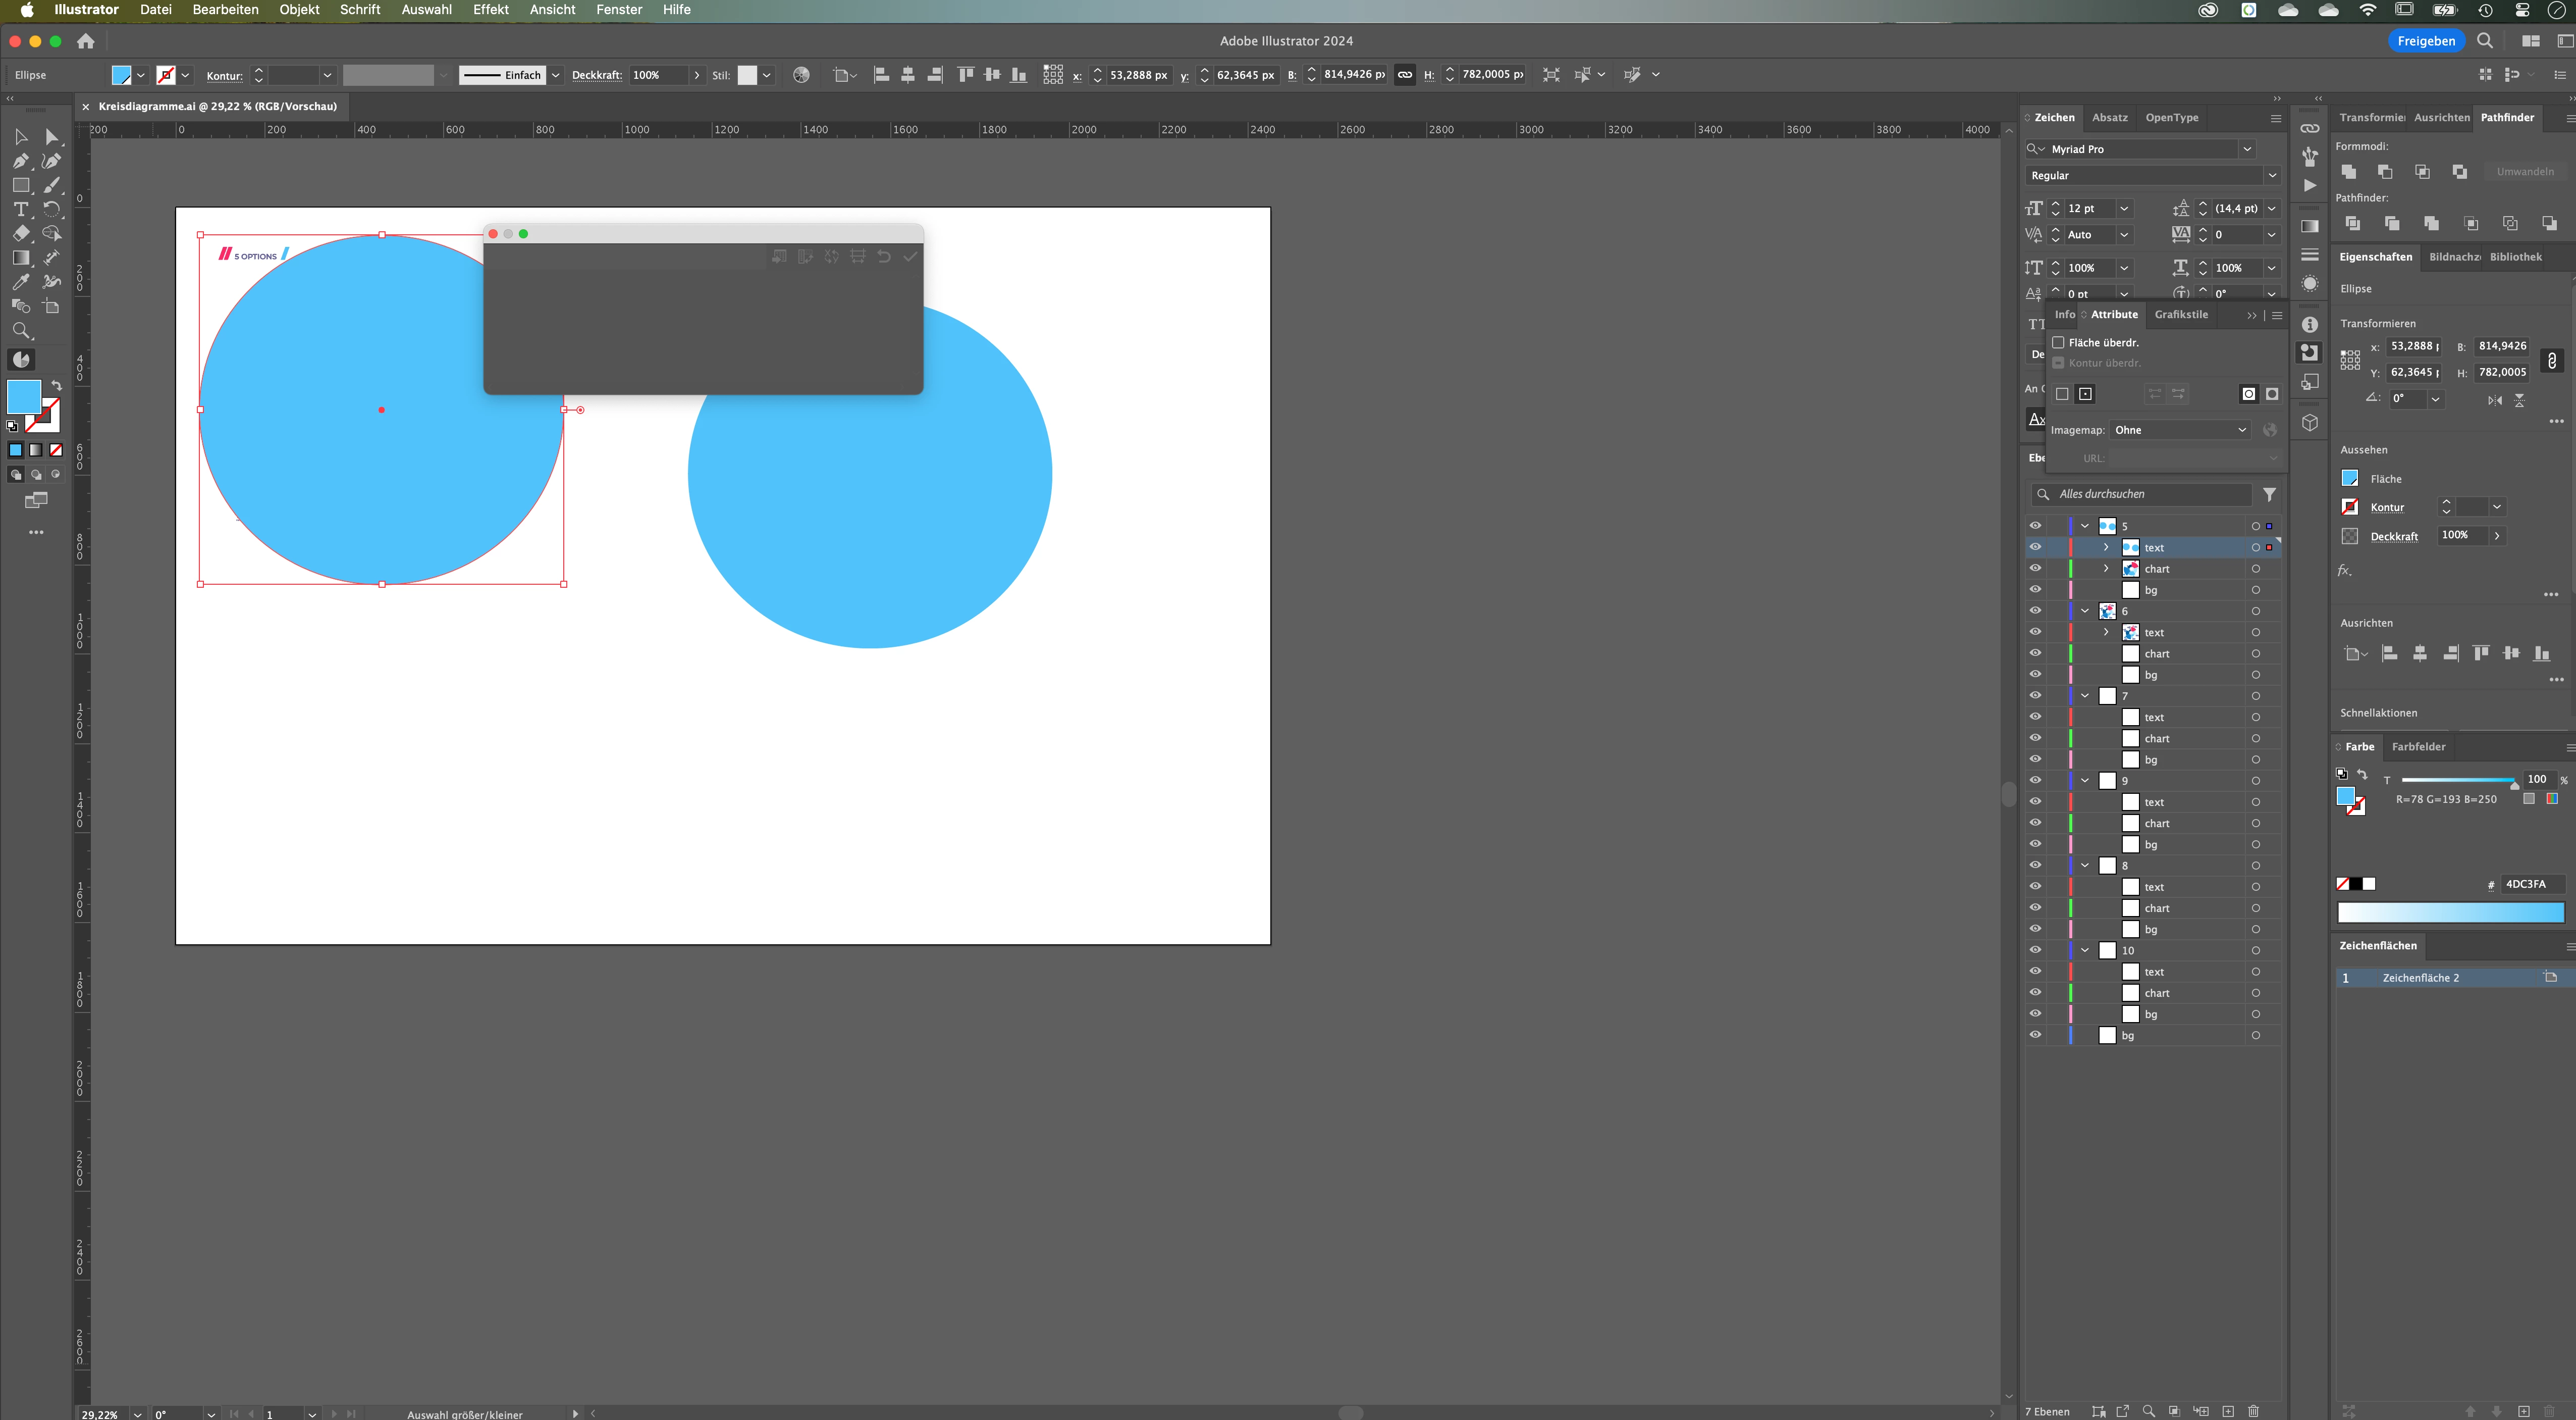This screenshot has width=2576, height=1420.
Task: Collapse layer 6 in the layers panel
Action: [x=2085, y=611]
